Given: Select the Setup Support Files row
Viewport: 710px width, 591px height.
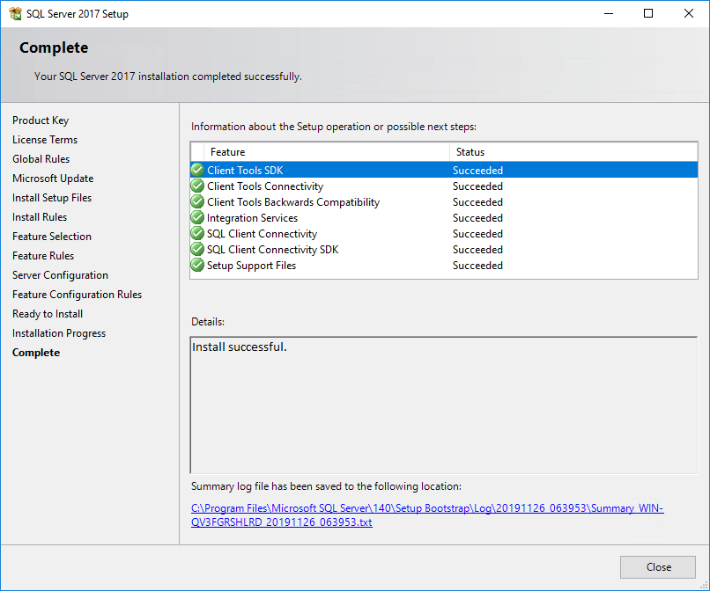Looking at the screenshot, I should pos(444,265).
